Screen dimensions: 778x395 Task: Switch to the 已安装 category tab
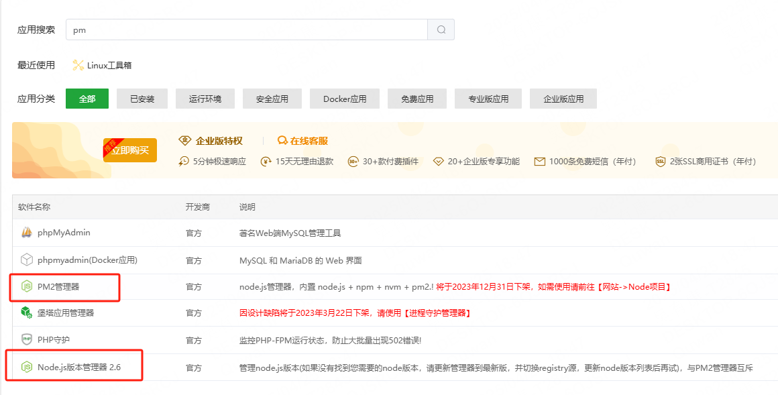point(142,98)
